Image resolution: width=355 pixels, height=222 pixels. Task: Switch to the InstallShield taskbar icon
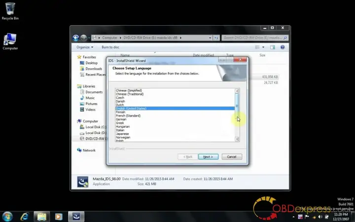(x=76, y=216)
